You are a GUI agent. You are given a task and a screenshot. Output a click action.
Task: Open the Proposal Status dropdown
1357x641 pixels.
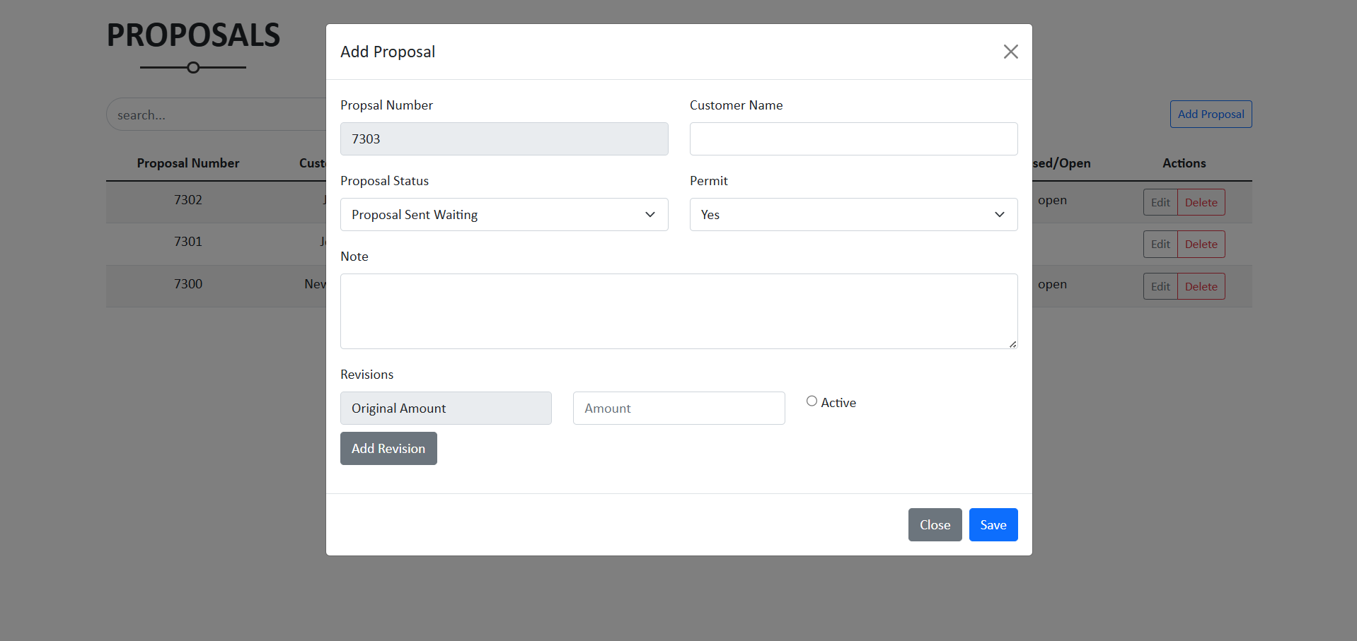coord(504,215)
